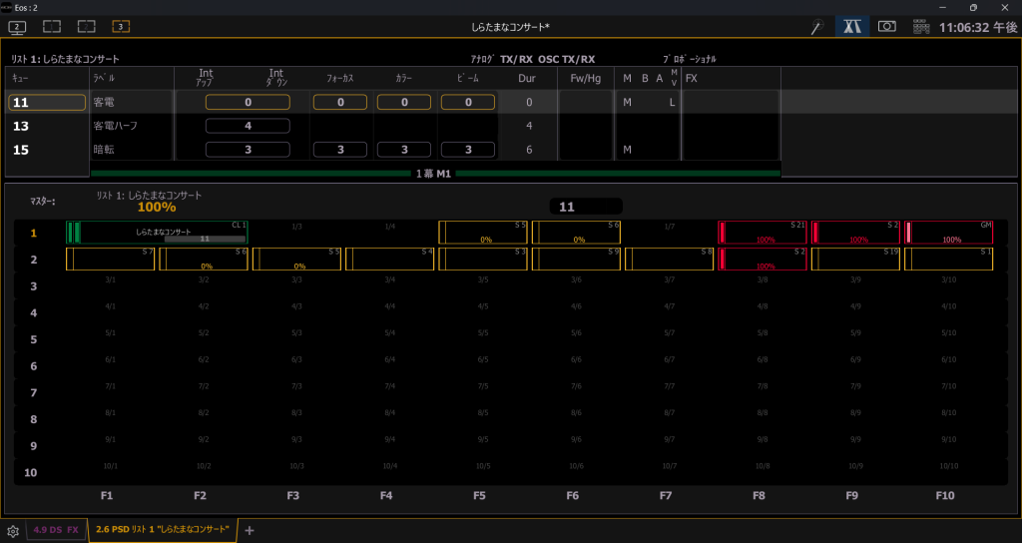
Task: Select cue 13 in the cue list
Action: [x=46, y=126]
